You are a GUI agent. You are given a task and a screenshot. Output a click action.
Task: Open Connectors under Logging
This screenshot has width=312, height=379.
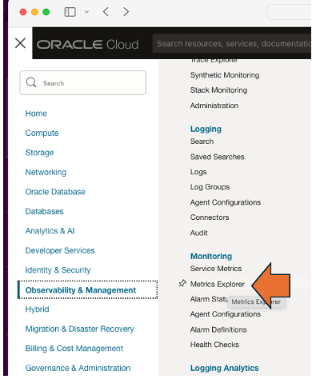click(210, 217)
